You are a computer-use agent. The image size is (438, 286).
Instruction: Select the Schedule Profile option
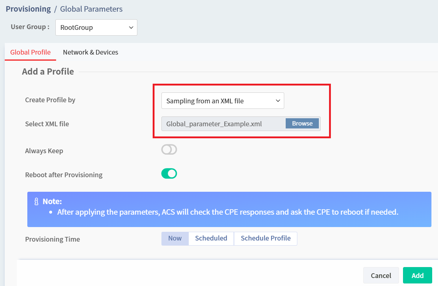coord(266,238)
